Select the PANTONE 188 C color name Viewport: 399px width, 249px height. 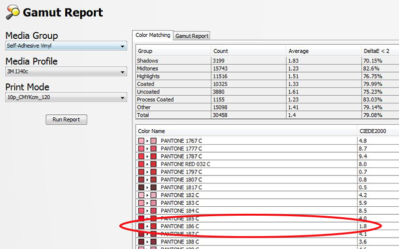coord(180,242)
